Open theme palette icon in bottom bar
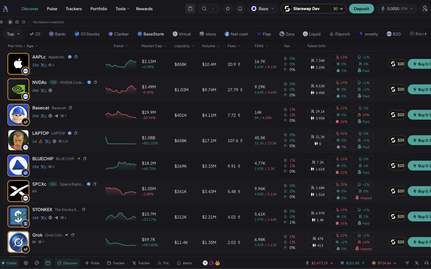 (x=37, y=263)
